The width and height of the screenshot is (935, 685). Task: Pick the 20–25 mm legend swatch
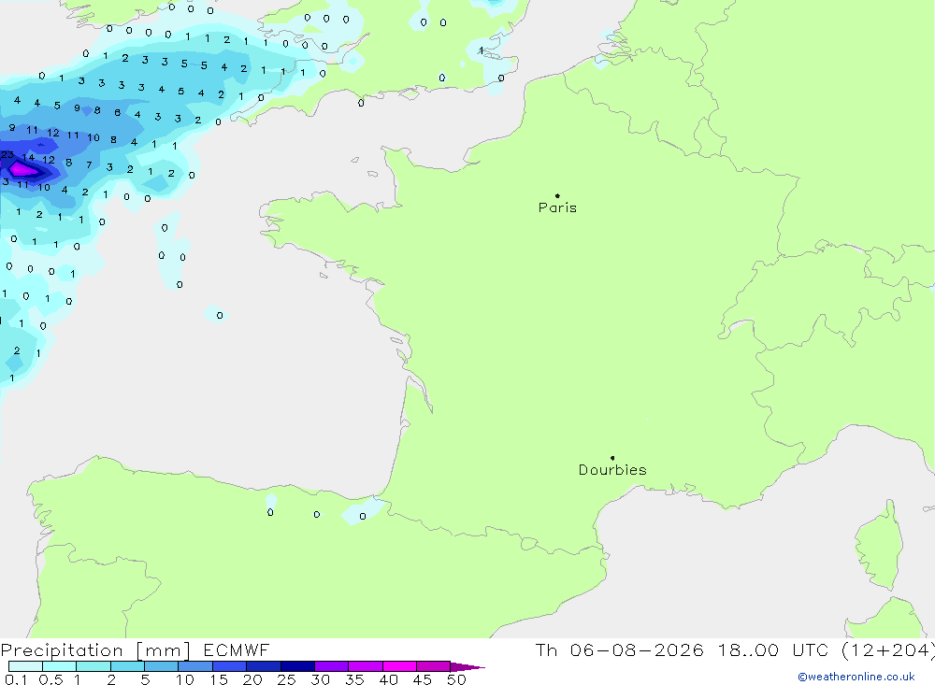point(263,666)
